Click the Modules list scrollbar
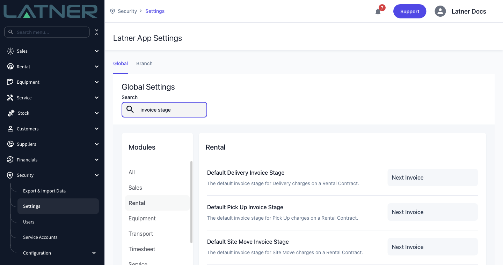 (191, 202)
